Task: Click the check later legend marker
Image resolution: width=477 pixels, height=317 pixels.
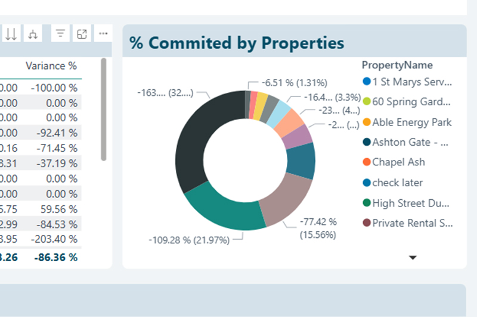Action: pyautogui.click(x=366, y=183)
